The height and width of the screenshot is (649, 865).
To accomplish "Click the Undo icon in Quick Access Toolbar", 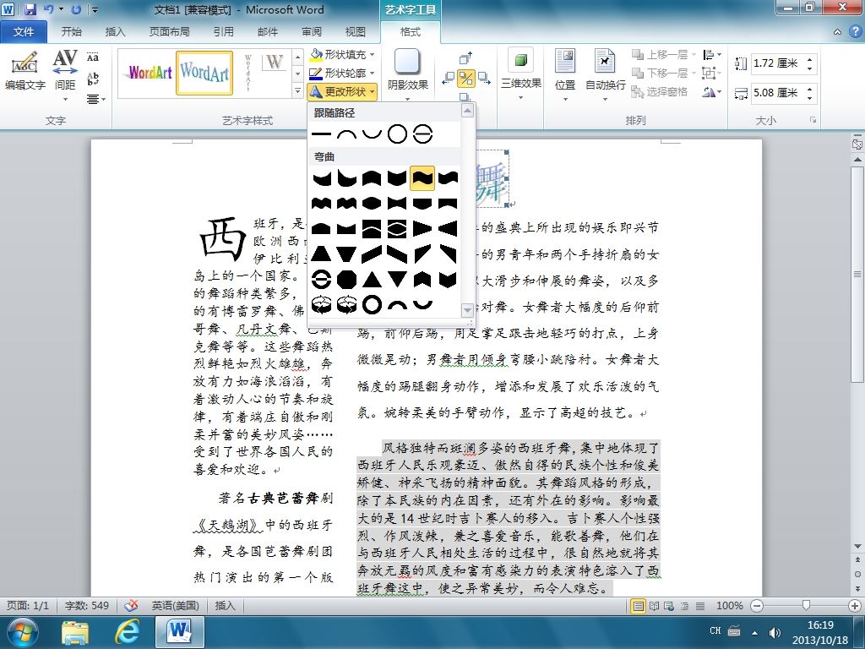I will pos(48,9).
